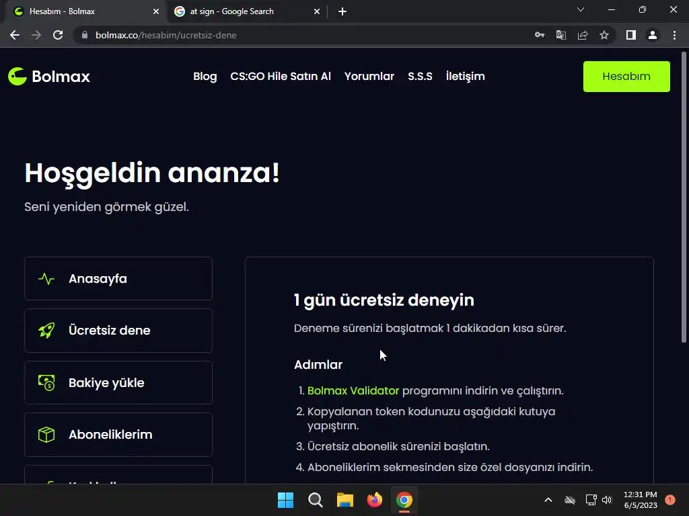Bookmark page with star icon
Image resolution: width=689 pixels, height=516 pixels.
[604, 35]
